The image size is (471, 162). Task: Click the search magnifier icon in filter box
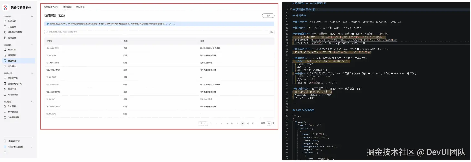(47, 32)
